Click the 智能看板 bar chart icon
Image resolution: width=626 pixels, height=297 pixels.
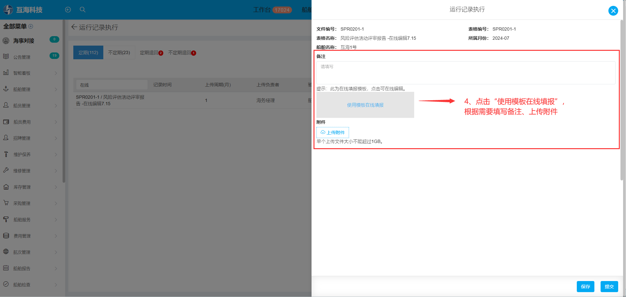[x=6, y=73]
